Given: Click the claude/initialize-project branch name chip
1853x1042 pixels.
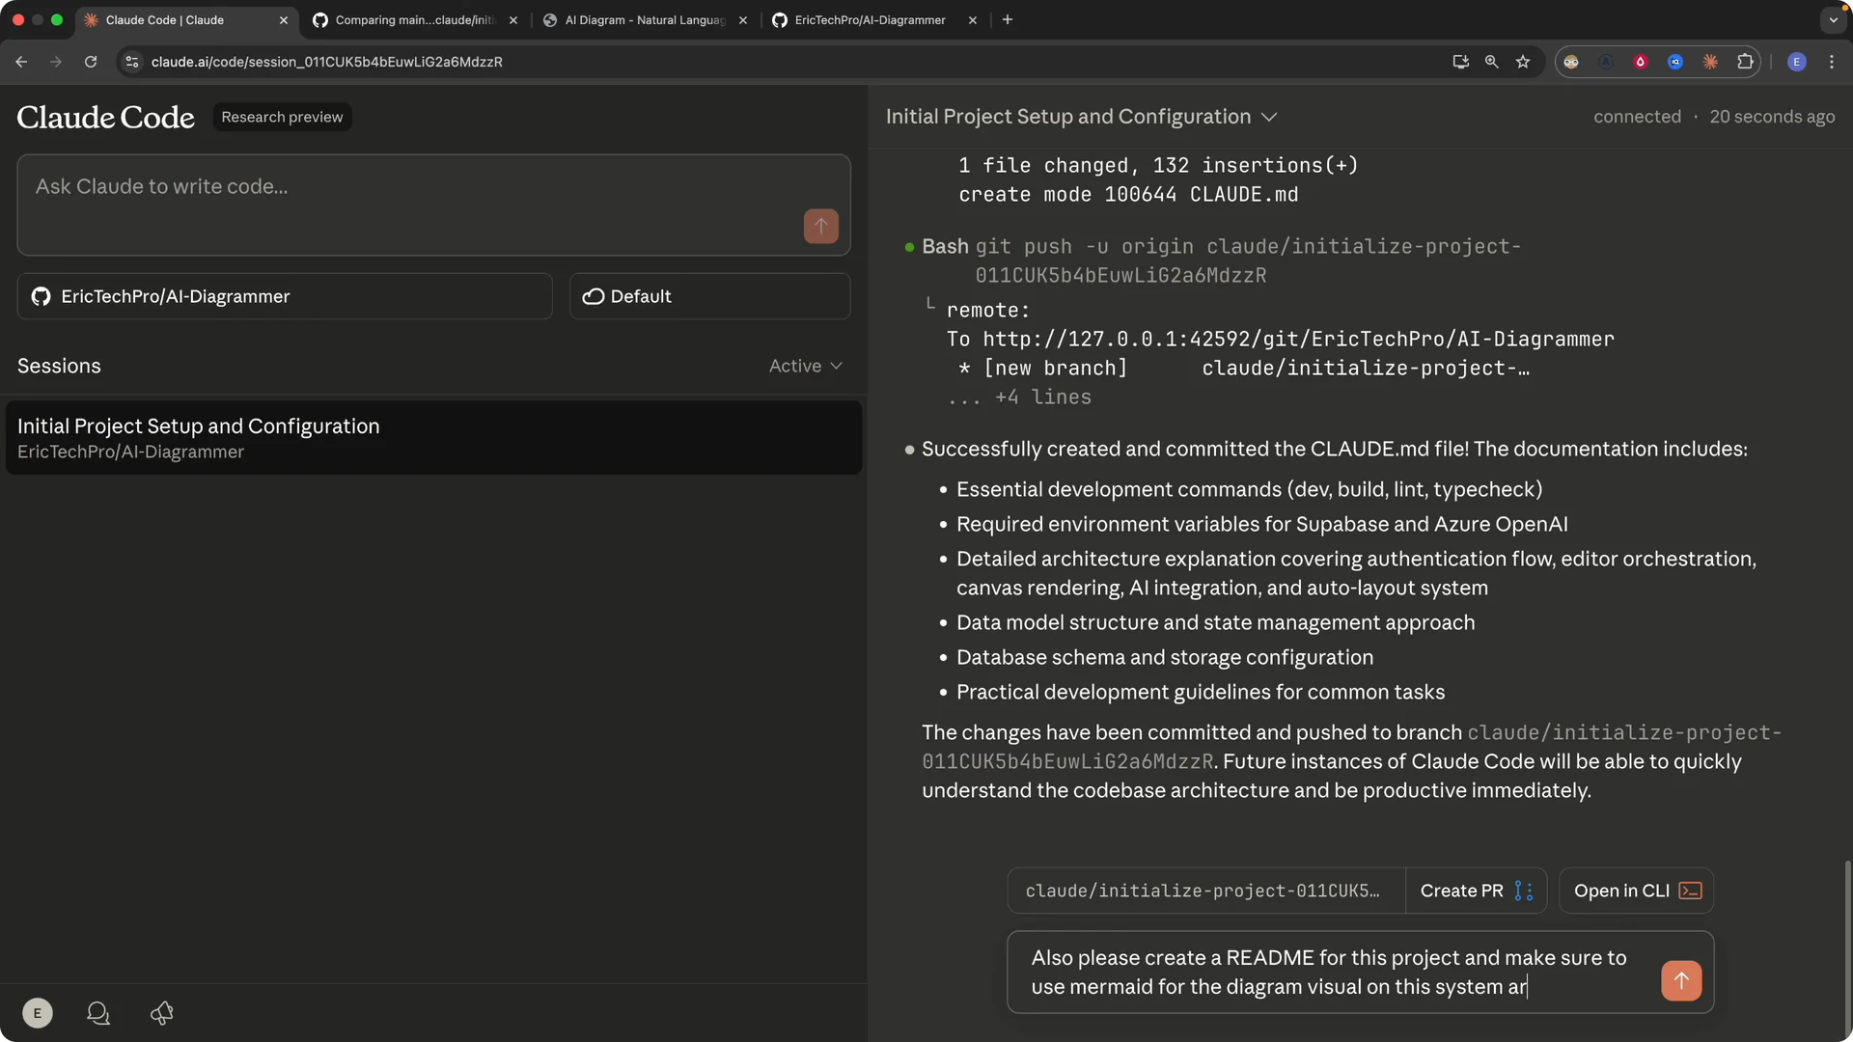Looking at the screenshot, I should pos(1205,891).
